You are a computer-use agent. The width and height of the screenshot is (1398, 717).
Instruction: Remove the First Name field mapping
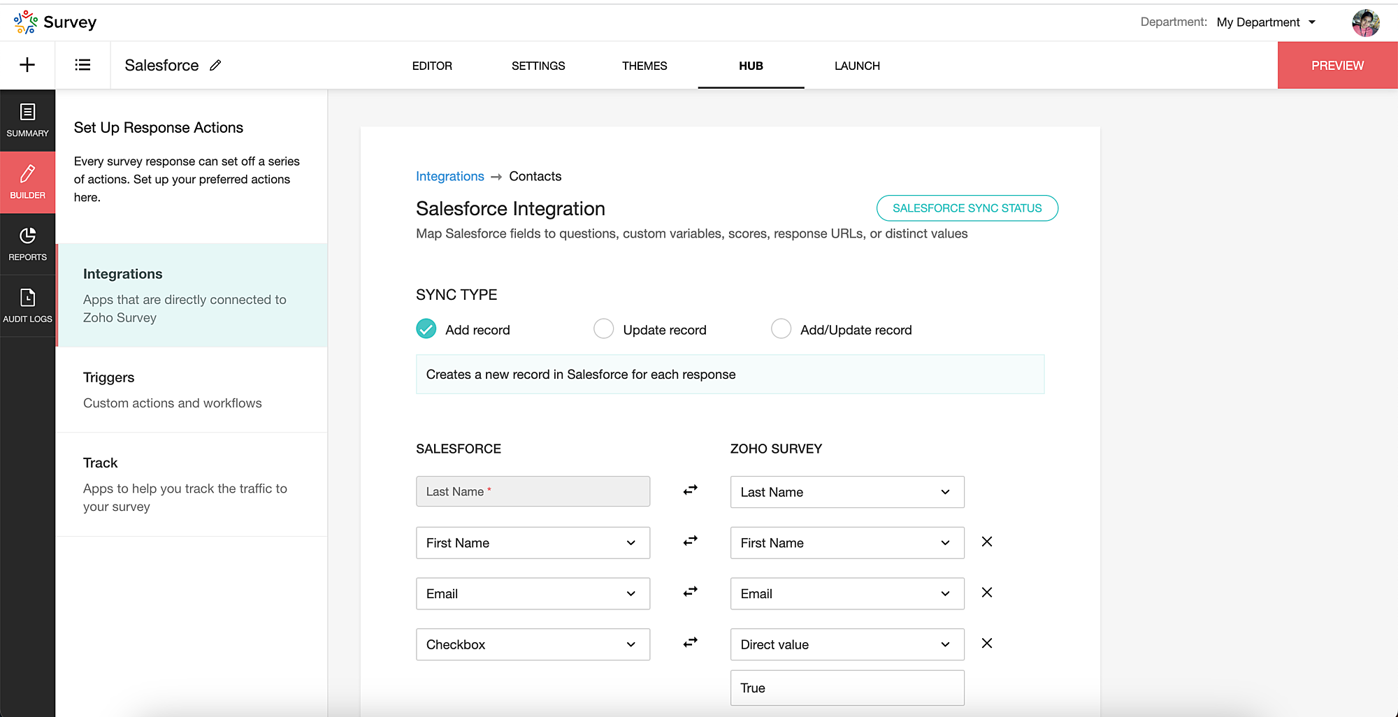(x=986, y=542)
